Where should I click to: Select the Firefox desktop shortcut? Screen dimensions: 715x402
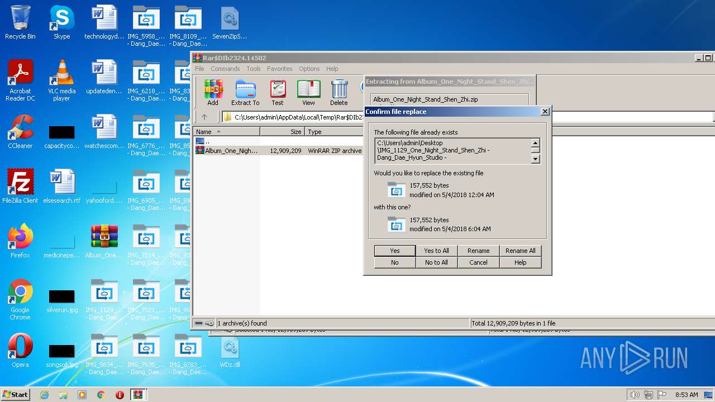[x=20, y=242]
